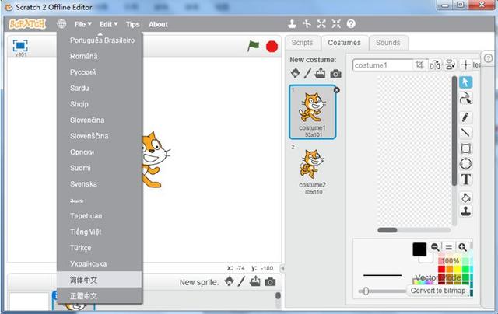
Task: Choose new costume from library
Action: tap(295, 73)
